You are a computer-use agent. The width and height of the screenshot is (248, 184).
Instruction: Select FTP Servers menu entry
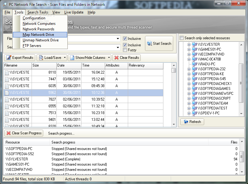(x=40, y=46)
